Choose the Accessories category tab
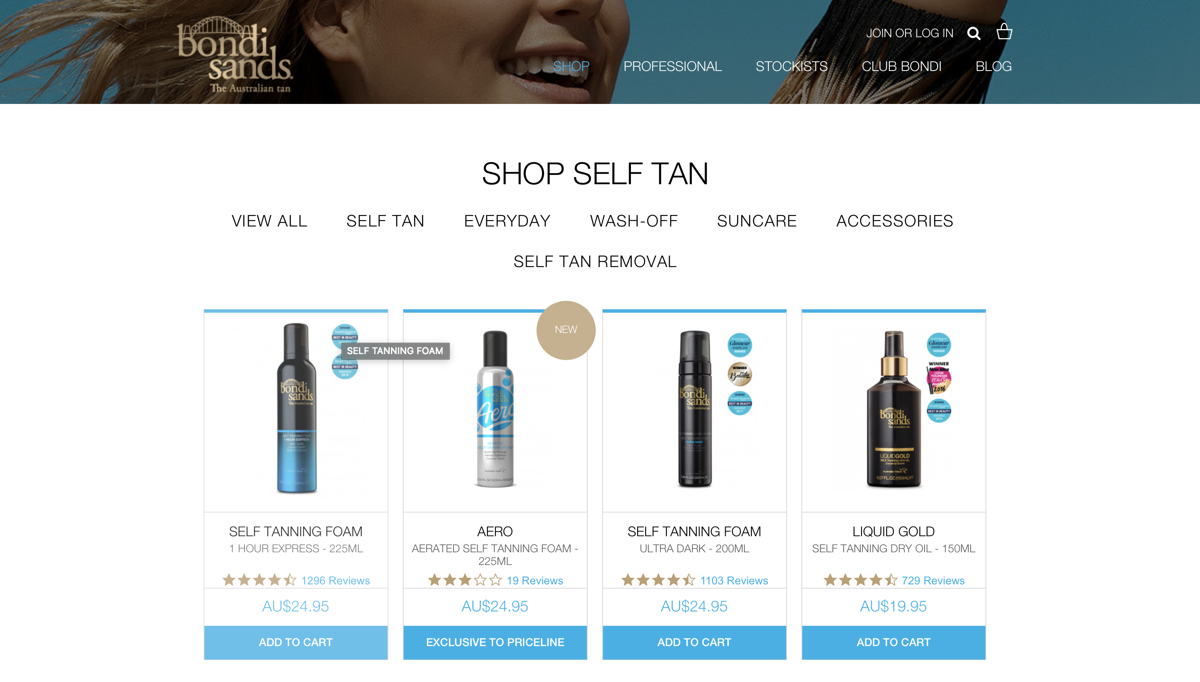 click(894, 221)
